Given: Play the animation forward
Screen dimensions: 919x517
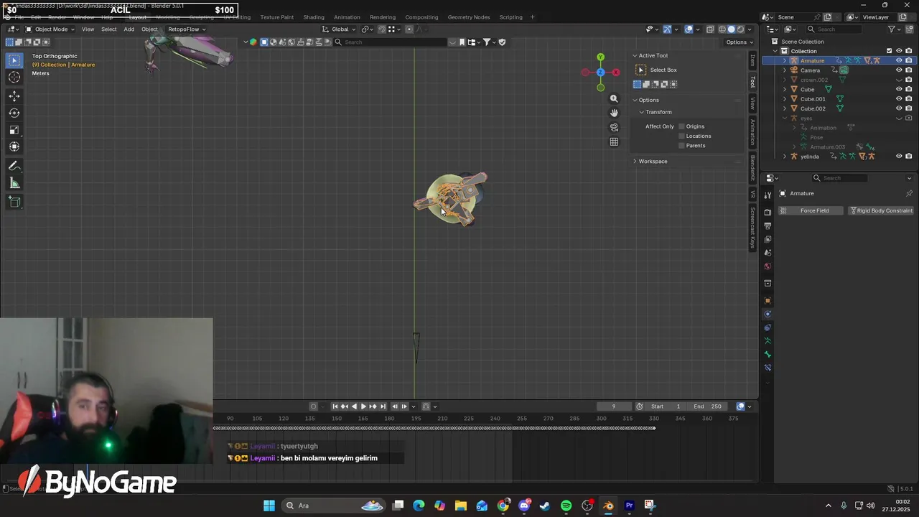Looking at the screenshot, I should point(363,406).
